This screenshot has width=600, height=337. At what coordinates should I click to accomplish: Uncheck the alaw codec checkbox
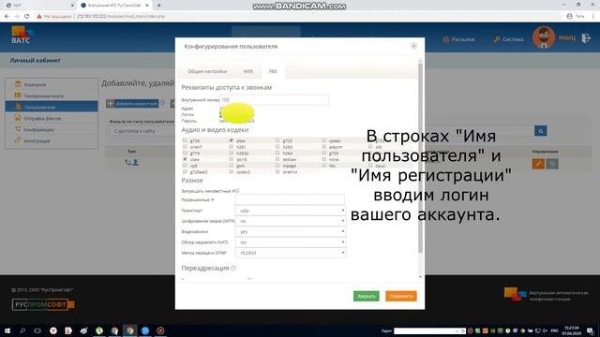[x=232, y=140]
